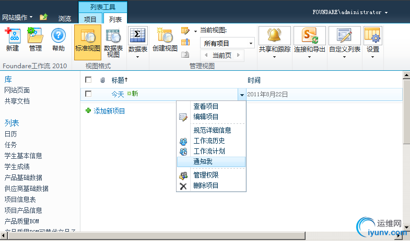Screen dimensions: 410x241
Task: Click the 库 libraries heading link
Action: [x=8, y=79]
